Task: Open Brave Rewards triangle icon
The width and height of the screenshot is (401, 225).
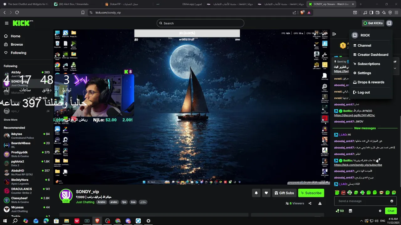Action: coord(309,12)
